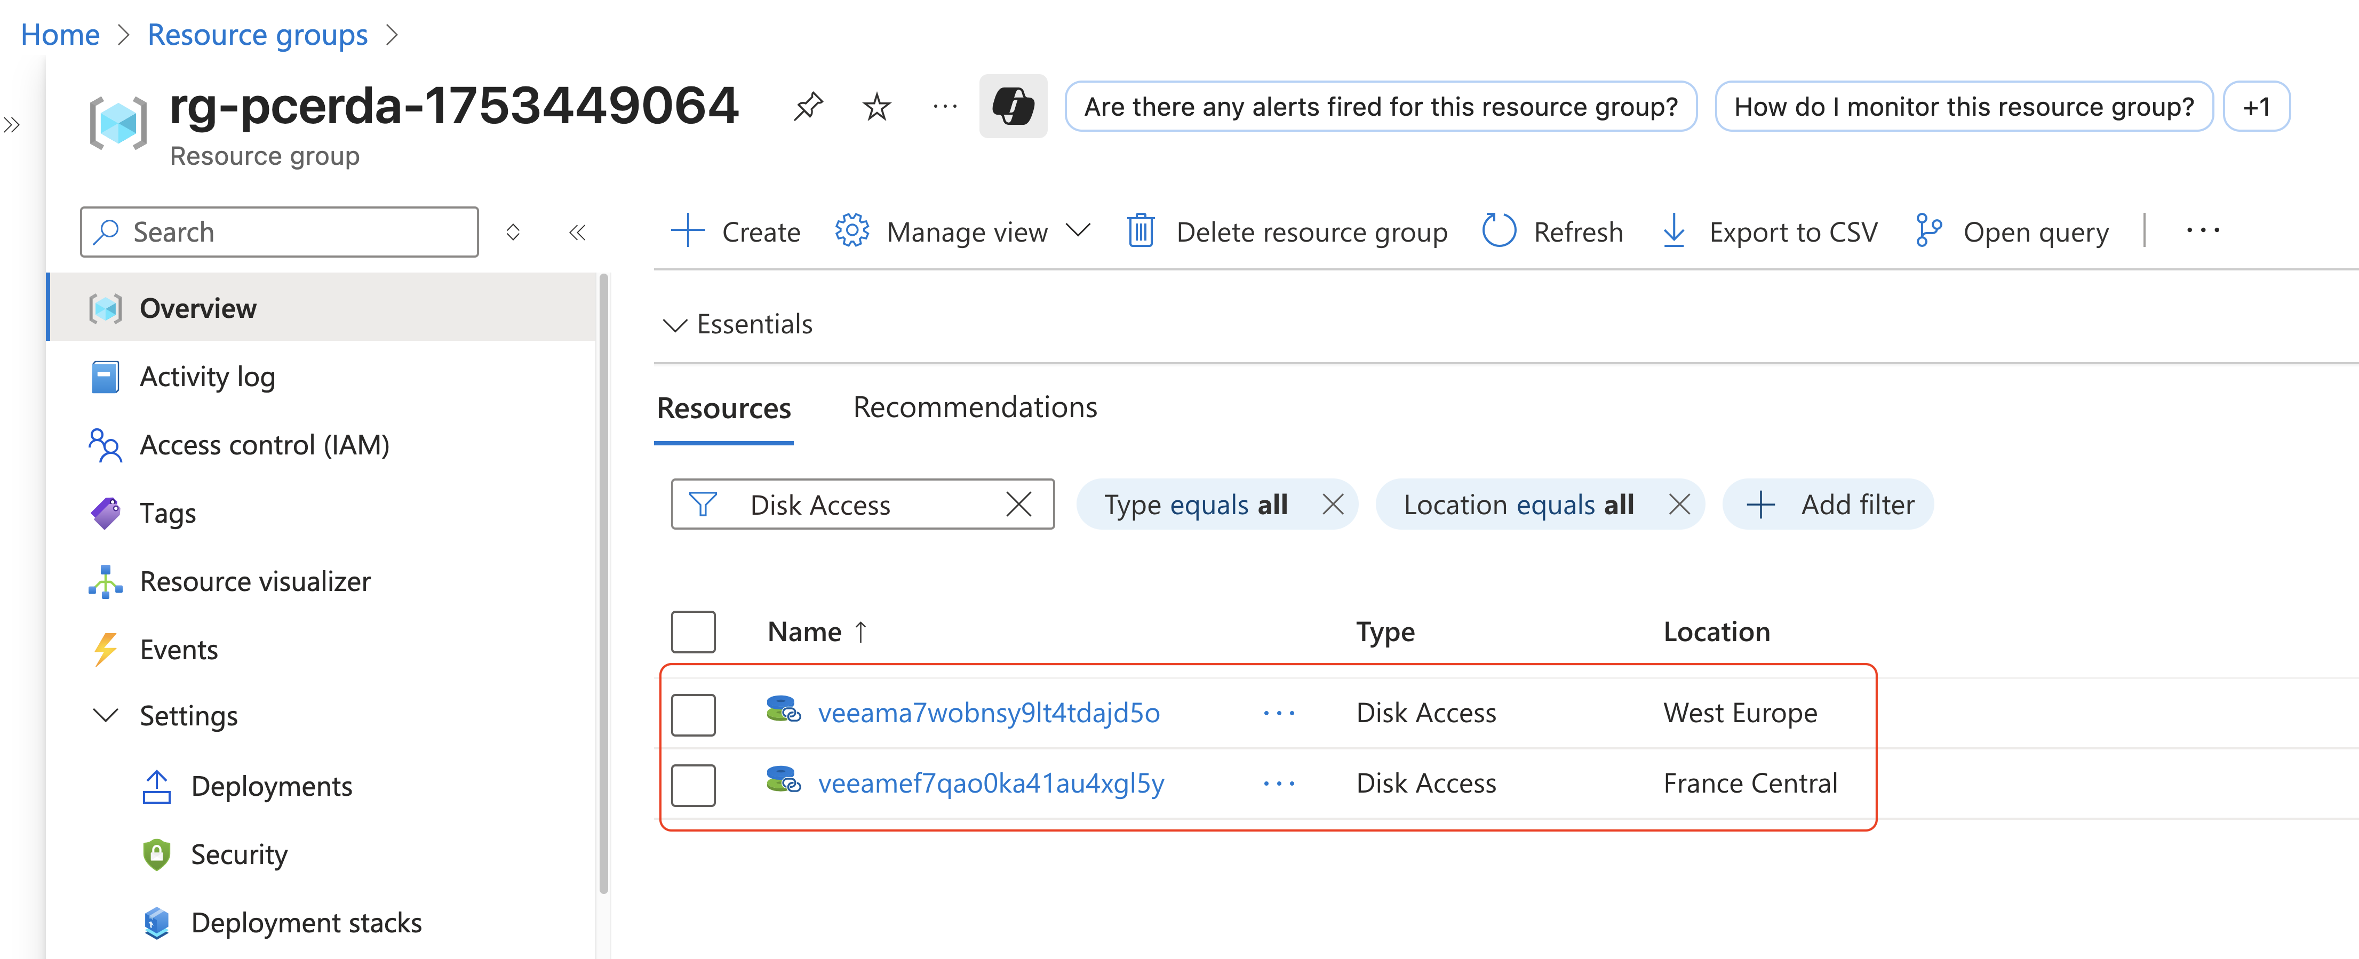
Task: Click the Export to CSV download icon
Action: 1674,231
